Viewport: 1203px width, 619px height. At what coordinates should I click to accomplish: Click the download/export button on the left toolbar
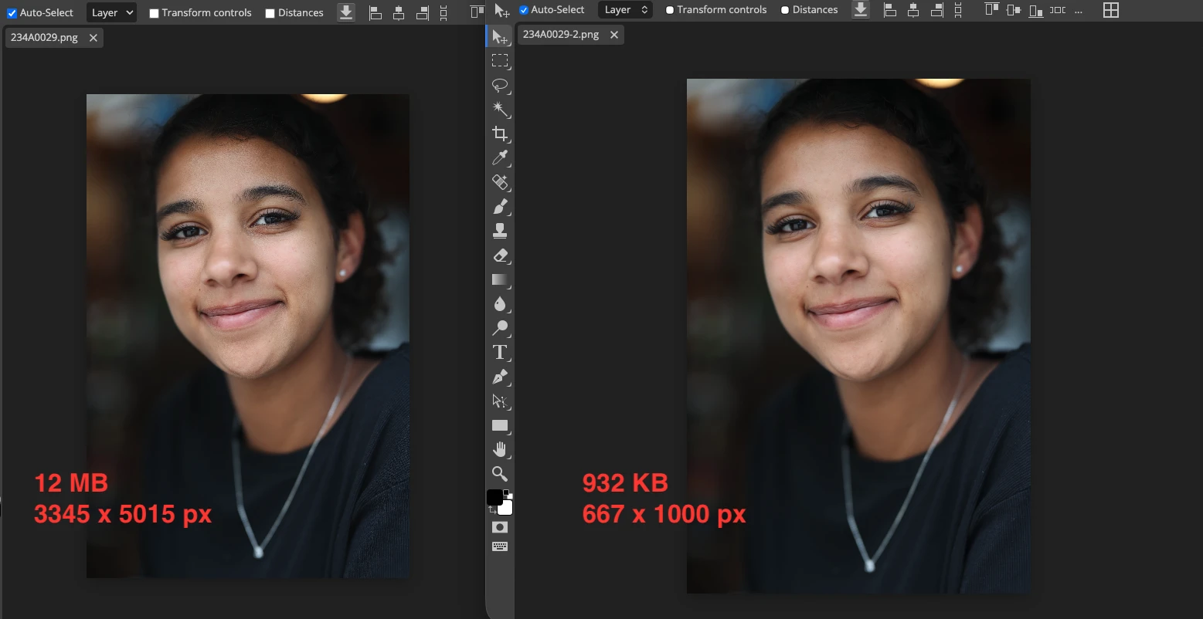[x=345, y=12]
